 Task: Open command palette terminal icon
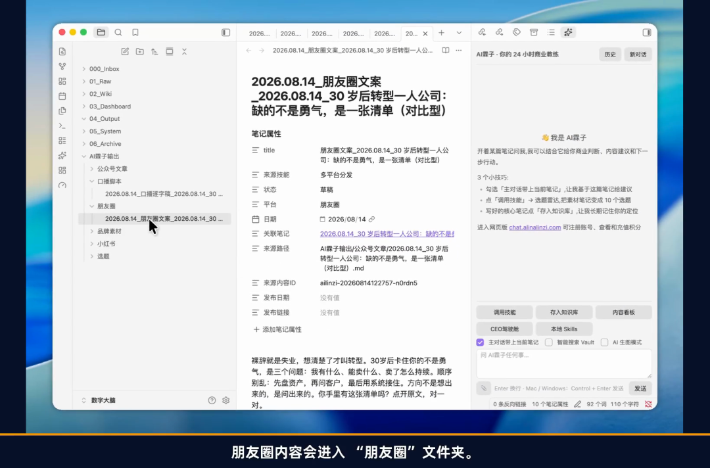tap(62, 126)
